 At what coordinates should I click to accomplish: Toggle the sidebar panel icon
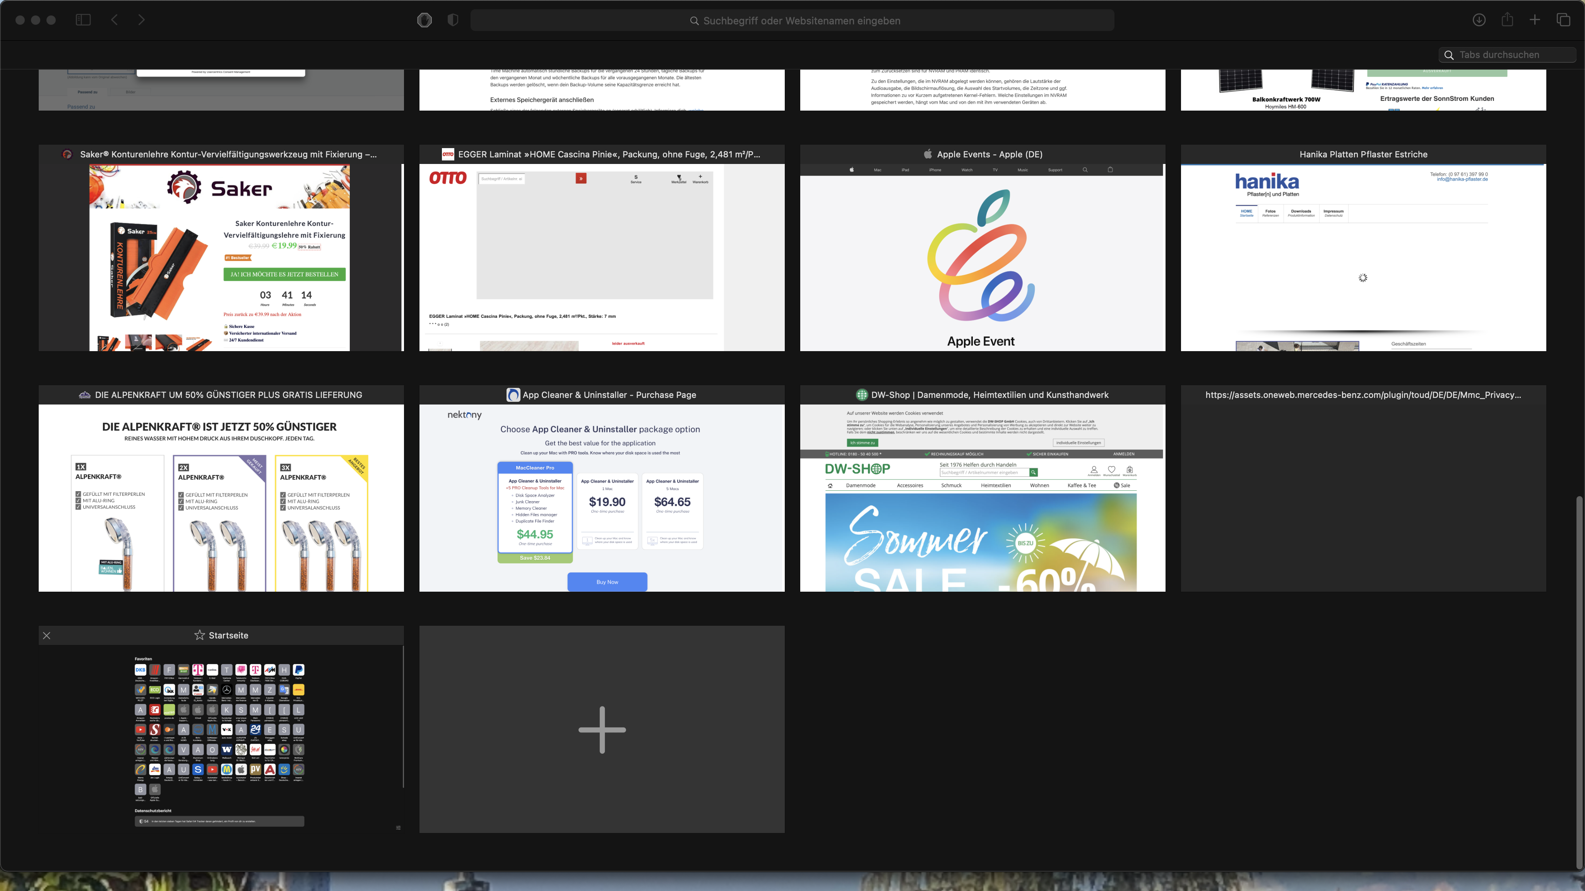(83, 20)
